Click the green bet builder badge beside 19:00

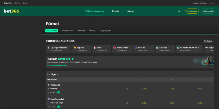point(58,92)
